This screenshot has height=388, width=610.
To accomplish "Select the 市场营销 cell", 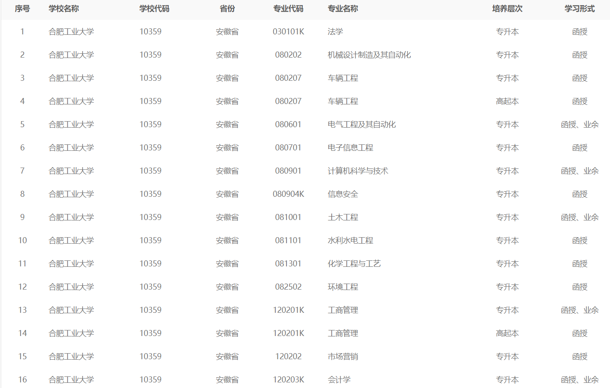I will (343, 357).
